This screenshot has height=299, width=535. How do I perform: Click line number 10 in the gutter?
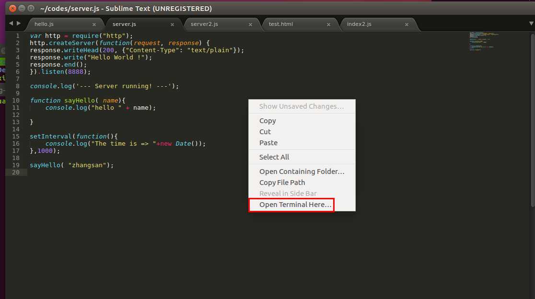(16, 101)
